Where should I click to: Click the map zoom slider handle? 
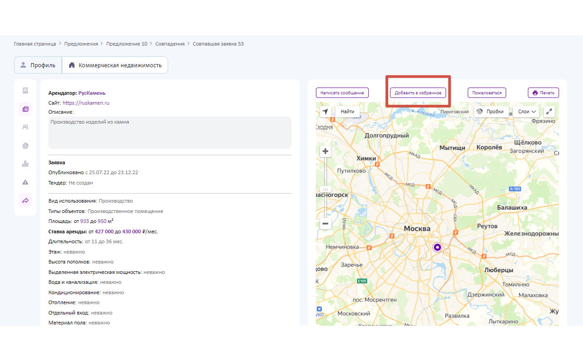coord(325,189)
